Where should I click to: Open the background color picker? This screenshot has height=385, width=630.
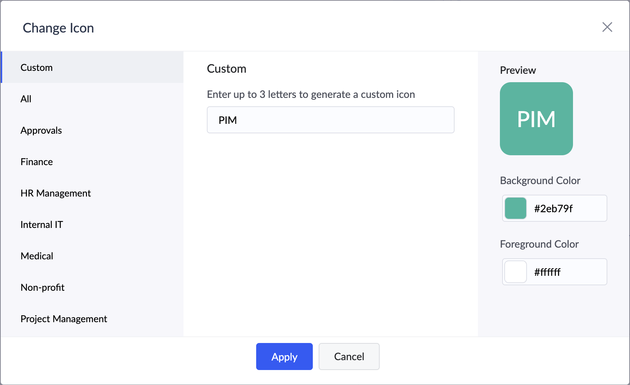point(515,208)
